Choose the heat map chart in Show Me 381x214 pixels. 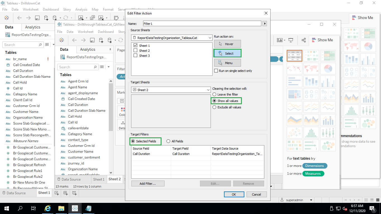point(311,56)
